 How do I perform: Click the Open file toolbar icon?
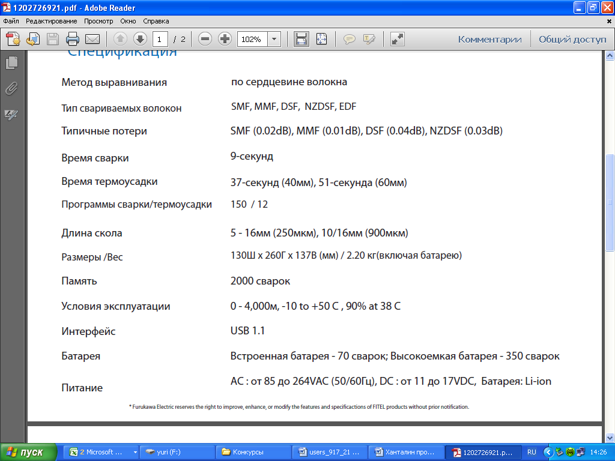[x=33, y=39]
